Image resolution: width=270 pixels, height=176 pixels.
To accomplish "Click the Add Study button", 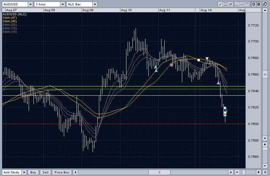I will [11, 172].
